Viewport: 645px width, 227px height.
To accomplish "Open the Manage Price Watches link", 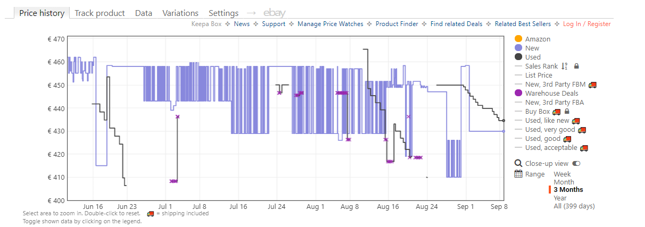I will (330, 24).
